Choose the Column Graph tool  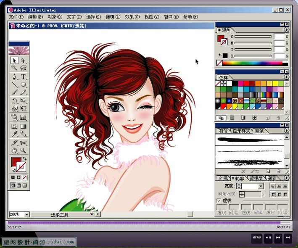pos(24,117)
